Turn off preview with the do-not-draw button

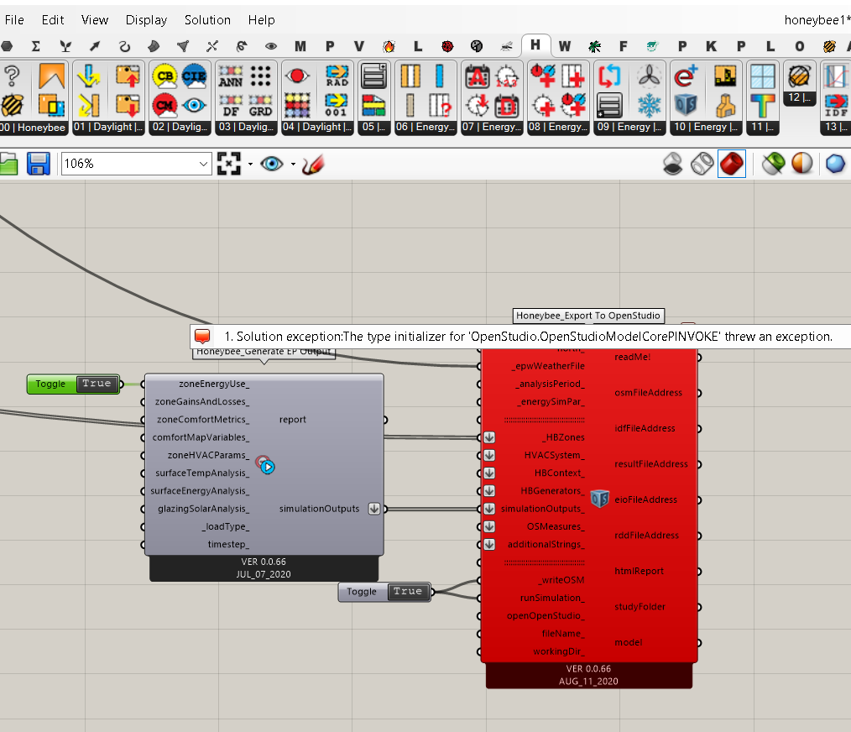pos(672,164)
